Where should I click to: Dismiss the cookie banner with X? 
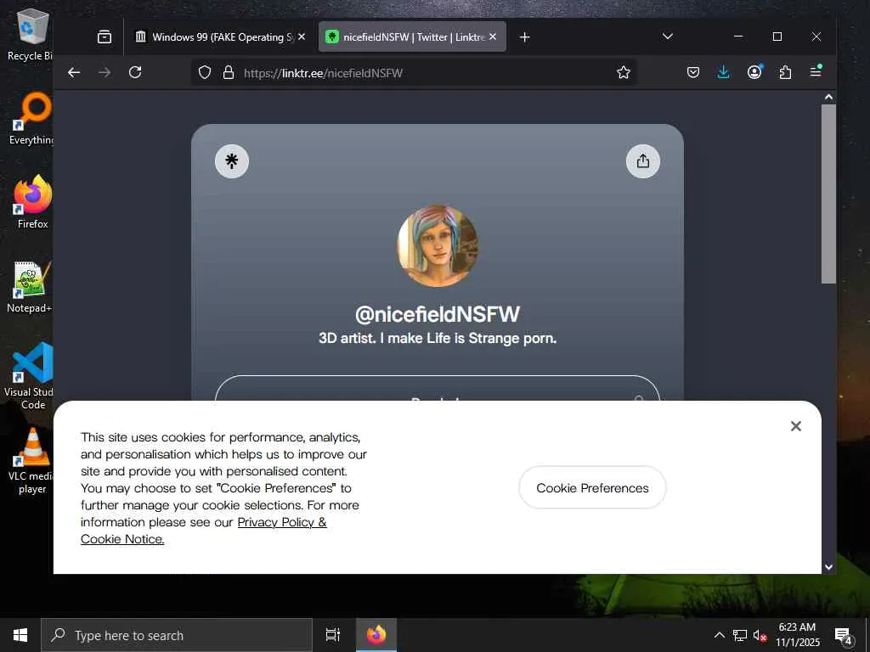point(795,426)
